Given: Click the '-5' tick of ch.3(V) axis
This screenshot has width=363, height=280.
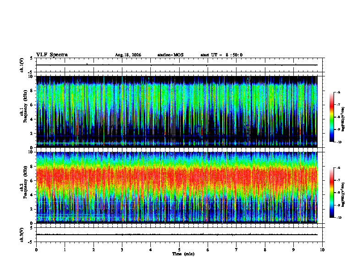Looking at the screenshot, I should pos(31,242).
